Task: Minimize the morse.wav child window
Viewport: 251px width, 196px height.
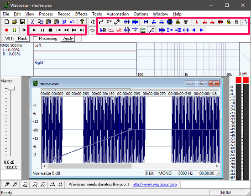Action: [190, 83]
